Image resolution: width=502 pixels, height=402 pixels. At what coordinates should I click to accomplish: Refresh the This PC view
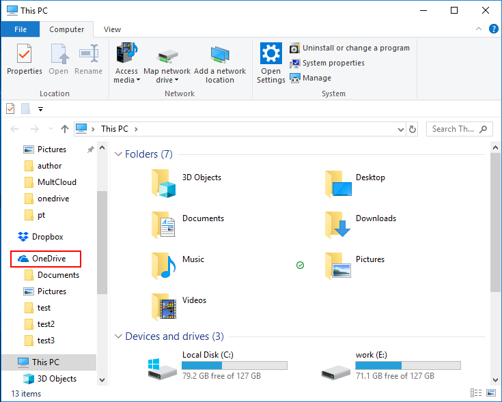(413, 129)
